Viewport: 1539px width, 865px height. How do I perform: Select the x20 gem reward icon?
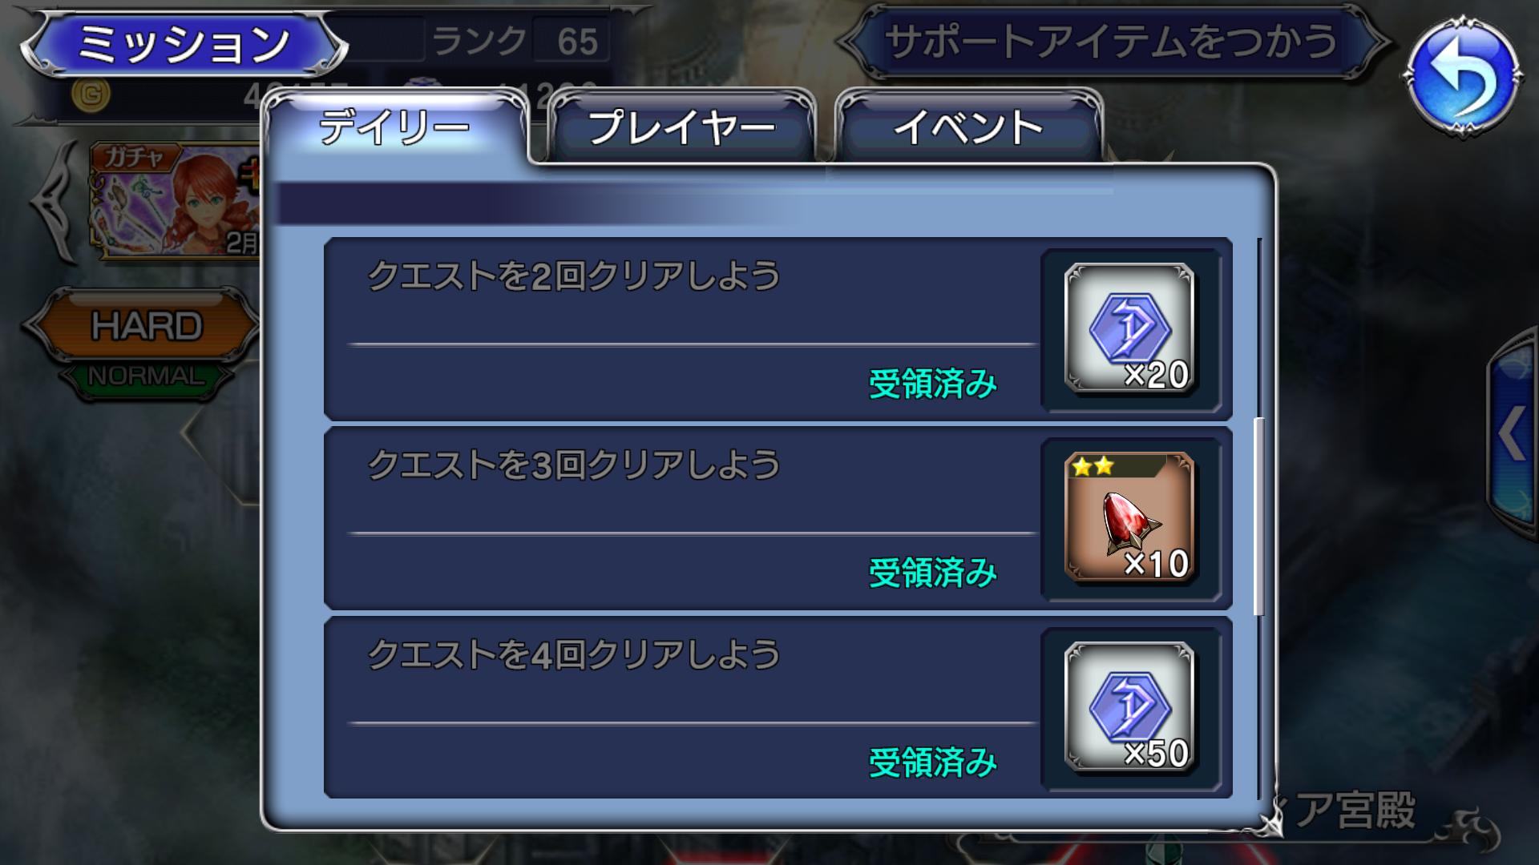coord(1129,329)
